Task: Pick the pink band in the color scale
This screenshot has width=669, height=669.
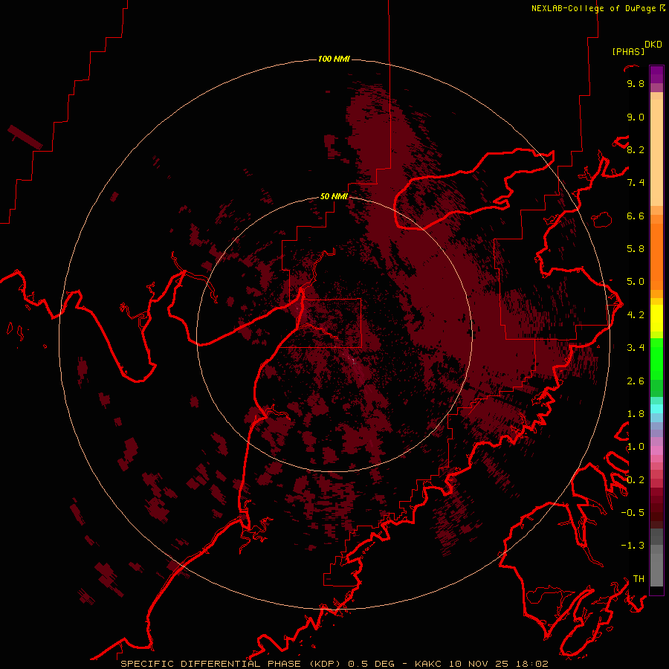Action: pyautogui.click(x=656, y=450)
